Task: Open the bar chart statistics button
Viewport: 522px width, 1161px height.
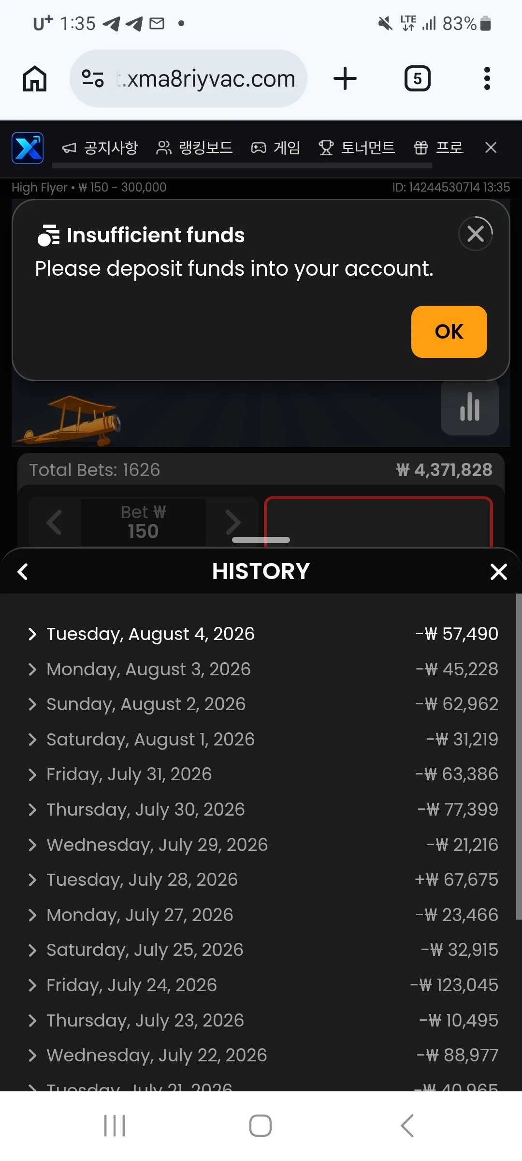Action: 470,407
